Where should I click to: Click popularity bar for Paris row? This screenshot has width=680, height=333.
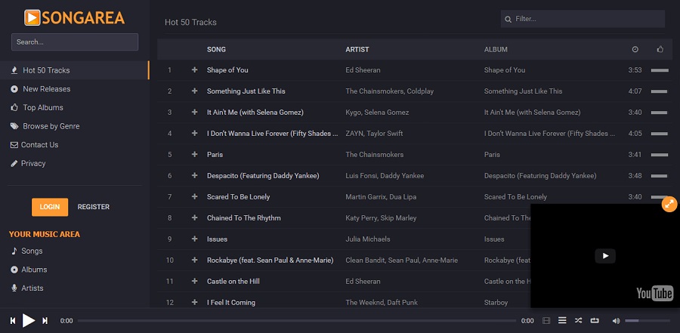659,154
